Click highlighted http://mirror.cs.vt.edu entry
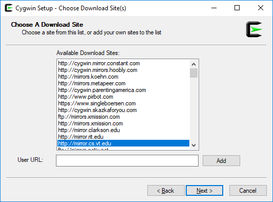The width and height of the screenshot is (273, 202). [x=124, y=143]
